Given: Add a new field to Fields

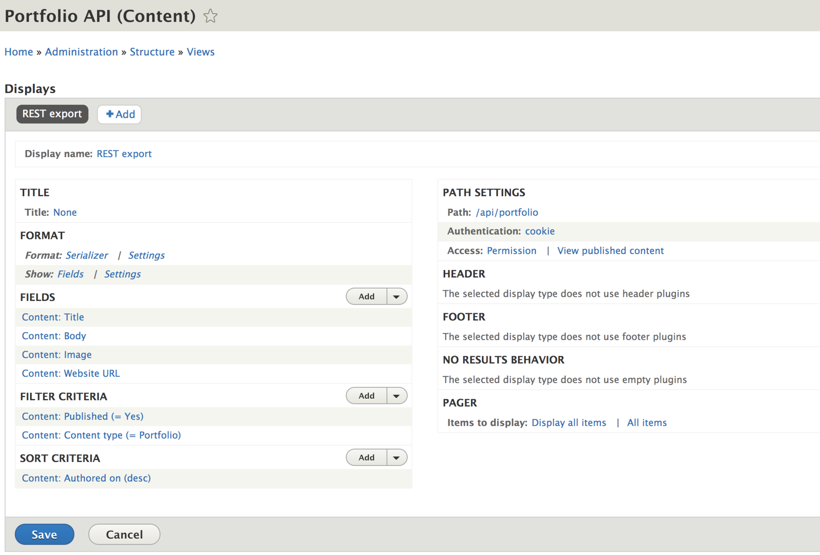Looking at the screenshot, I should [x=366, y=296].
